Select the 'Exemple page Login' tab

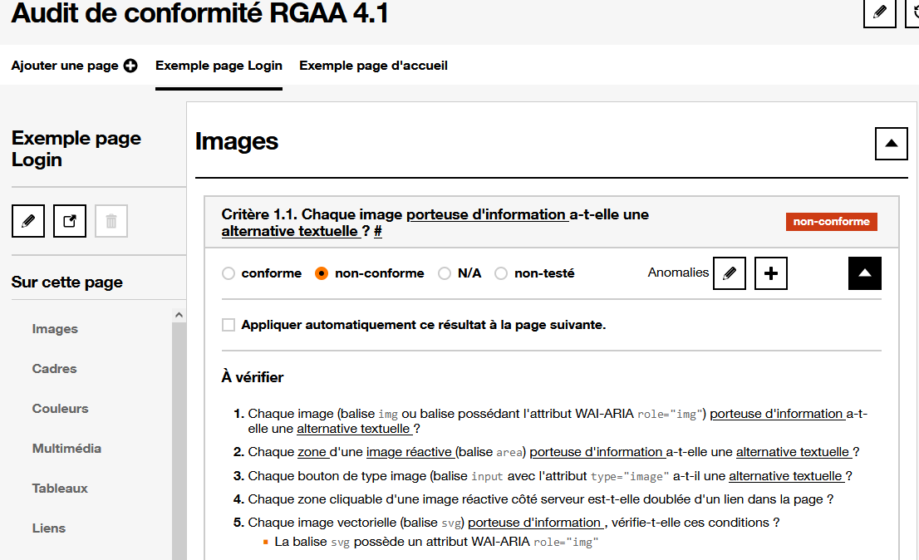click(219, 66)
